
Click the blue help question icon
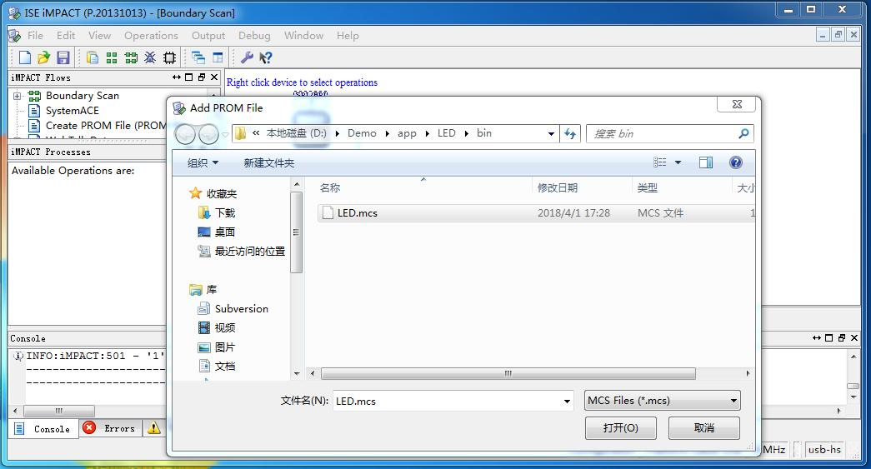(735, 162)
